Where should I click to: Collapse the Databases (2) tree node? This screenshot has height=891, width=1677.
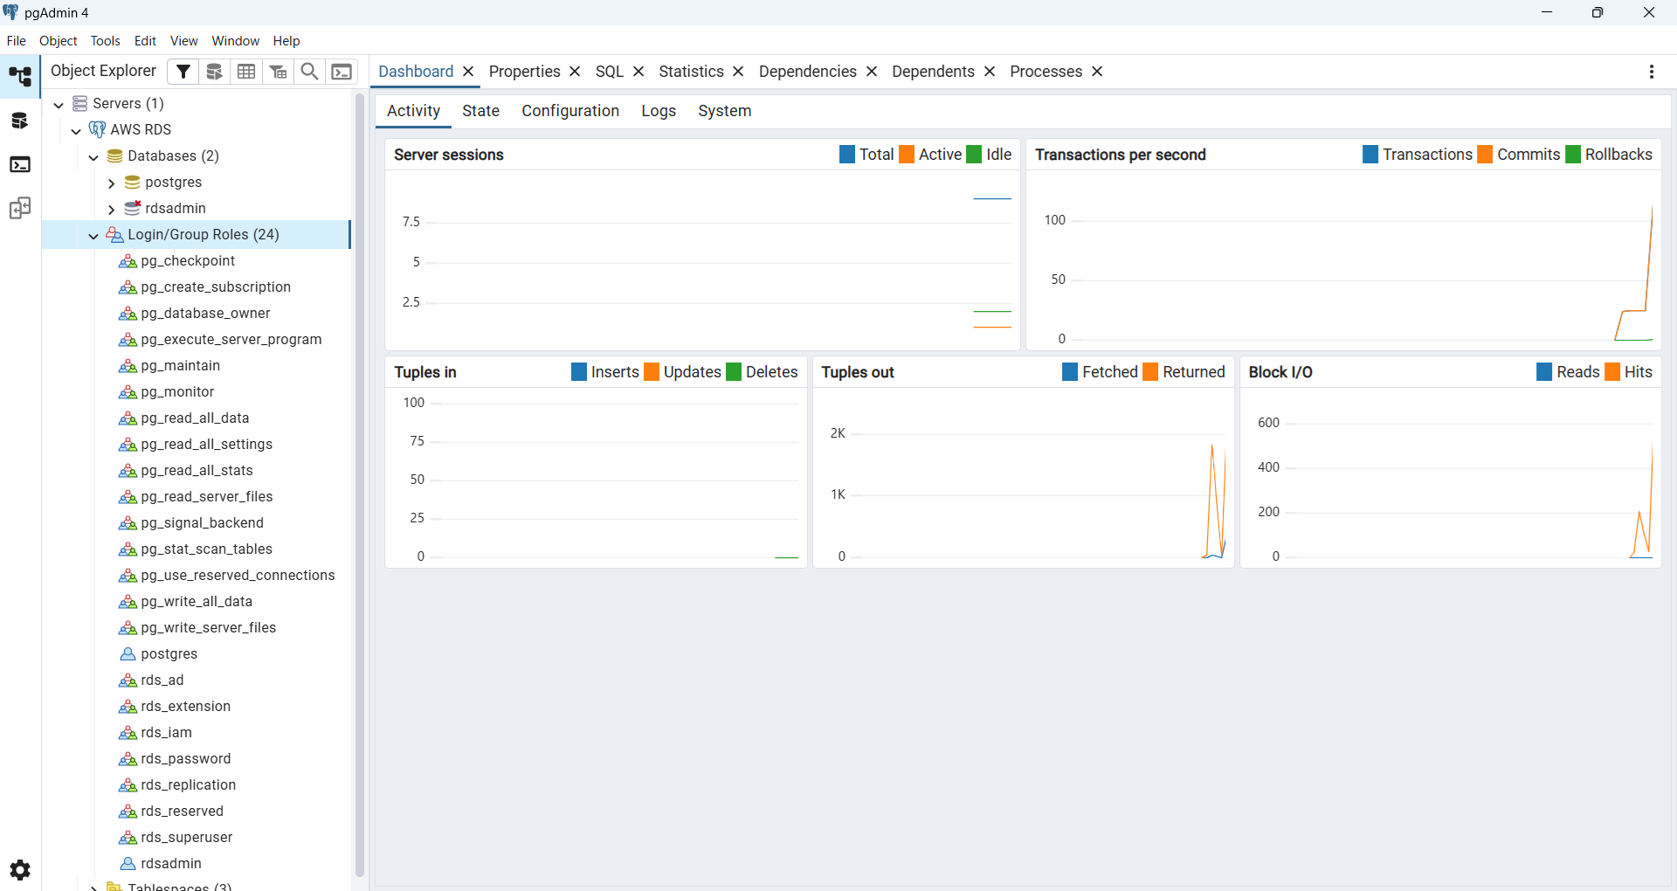(x=93, y=156)
